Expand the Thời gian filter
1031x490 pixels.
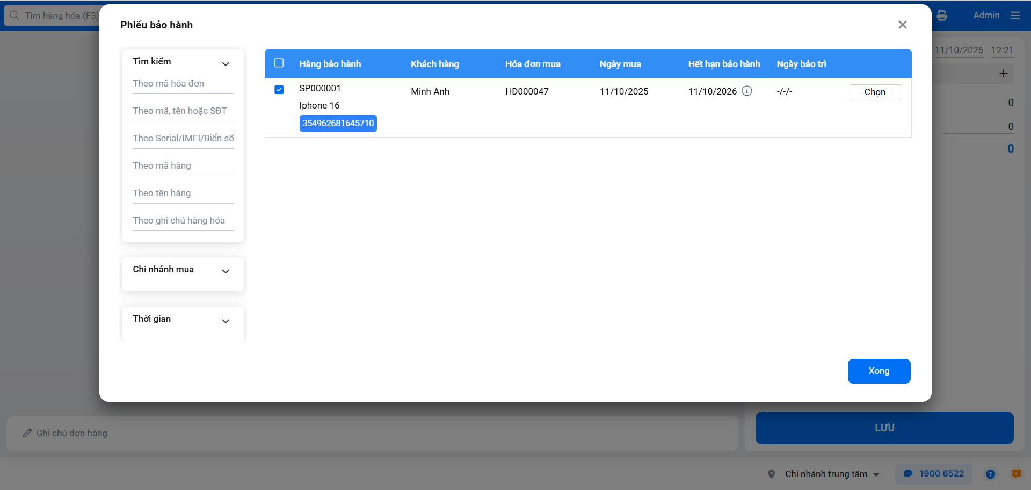[x=226, y=321]
